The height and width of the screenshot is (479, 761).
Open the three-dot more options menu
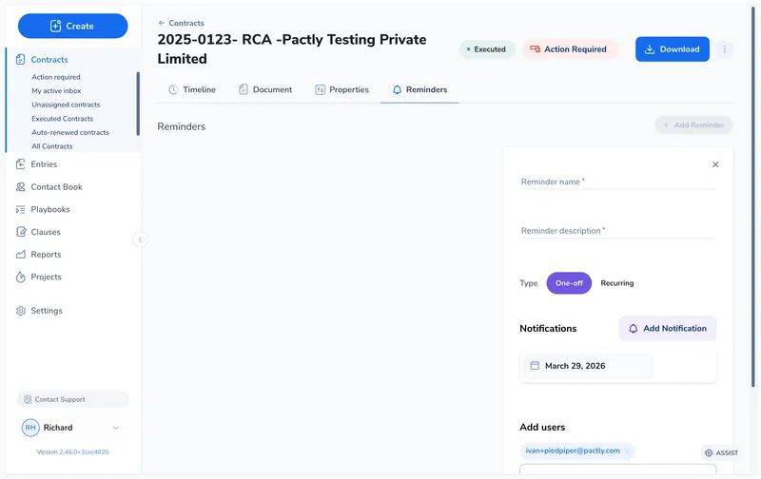click(724, 49)
